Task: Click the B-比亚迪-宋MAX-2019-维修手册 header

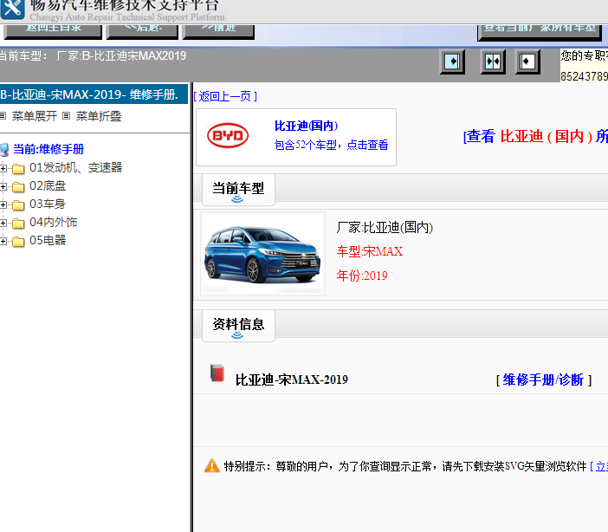Action: tap(94, 94)
